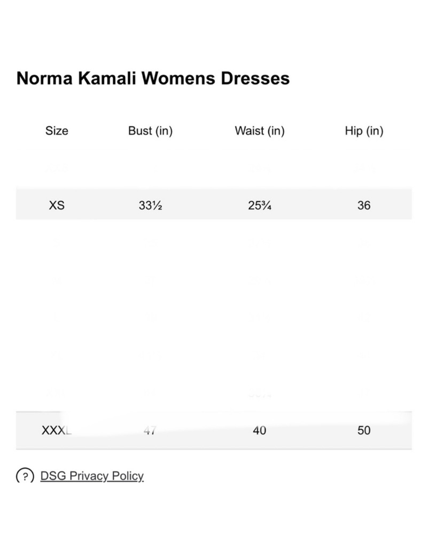
Task: Click the word Policy in the footer link
Action: 128,476
